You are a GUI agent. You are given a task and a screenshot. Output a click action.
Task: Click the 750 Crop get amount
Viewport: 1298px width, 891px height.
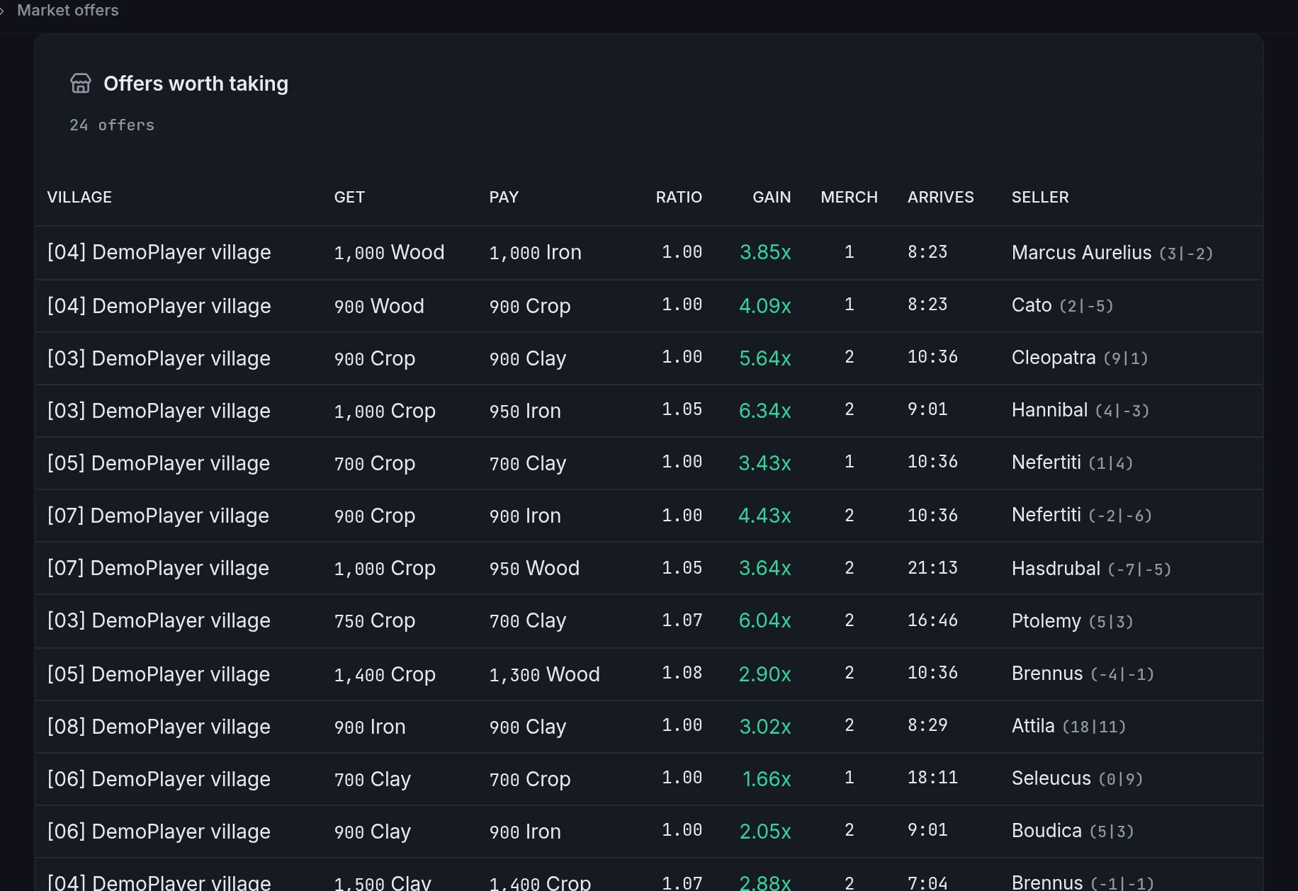pyautogui.click(x=375, y=621)
